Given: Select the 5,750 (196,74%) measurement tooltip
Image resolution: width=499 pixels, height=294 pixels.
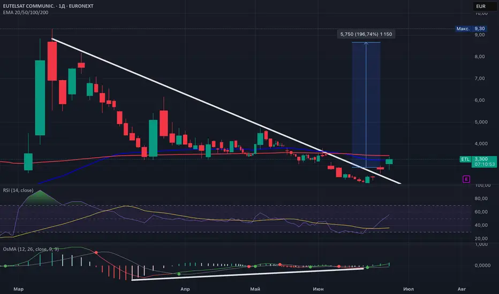Looking at the screenshot, I should point(366,34).
